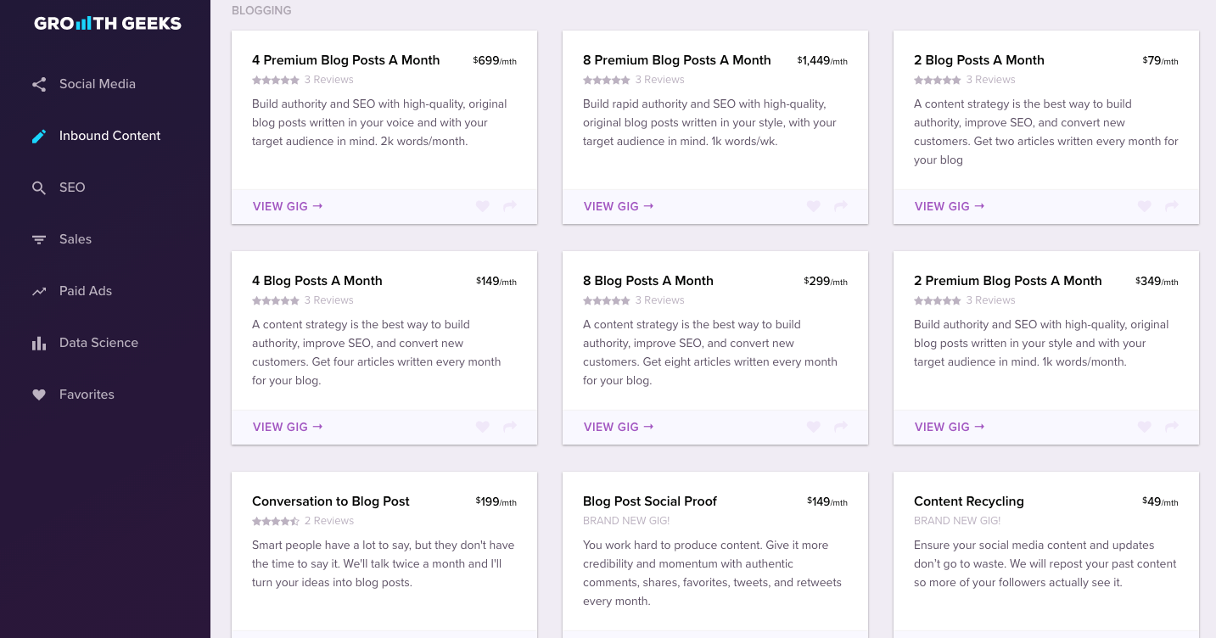Favorite the 2 Premium Blog Posts gig
The image size is (1216, 638).
pyautogui.click(x=1145, y=427)
